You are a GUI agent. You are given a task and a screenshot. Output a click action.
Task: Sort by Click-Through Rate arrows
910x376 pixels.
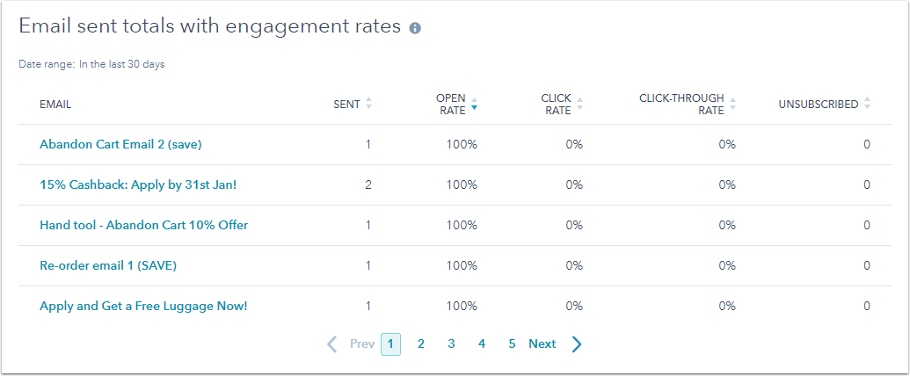tap(732, 104)
